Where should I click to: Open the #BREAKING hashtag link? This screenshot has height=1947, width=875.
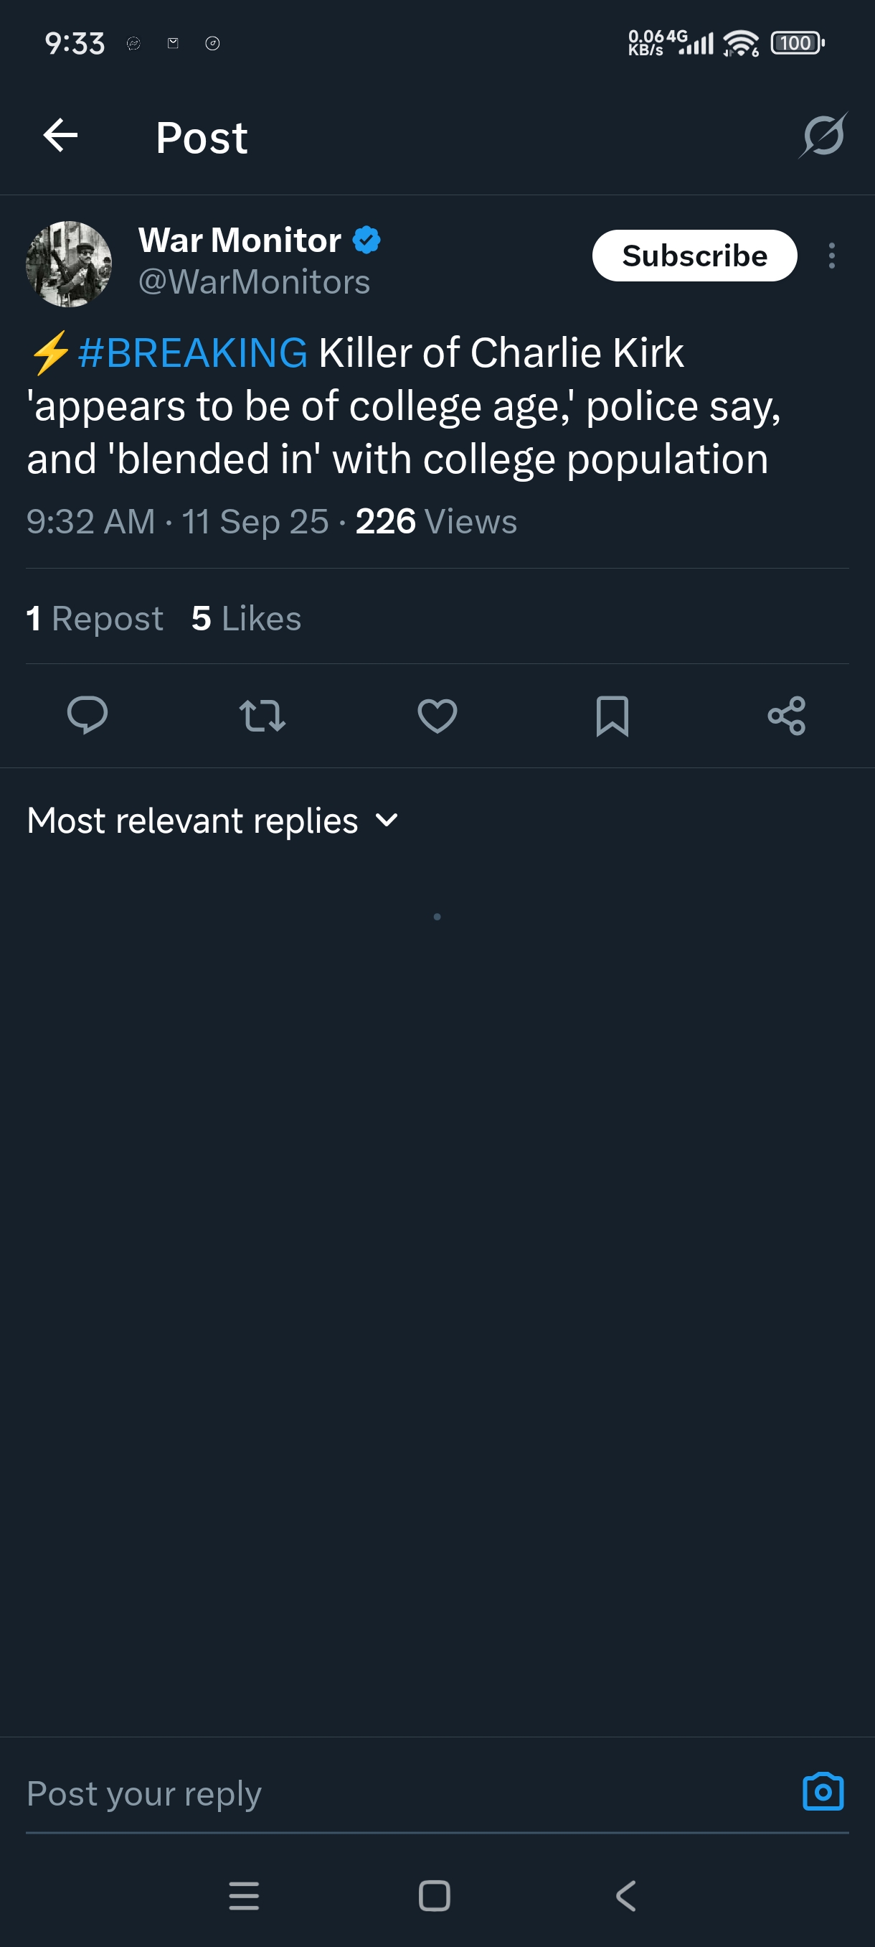coord(192,353)
